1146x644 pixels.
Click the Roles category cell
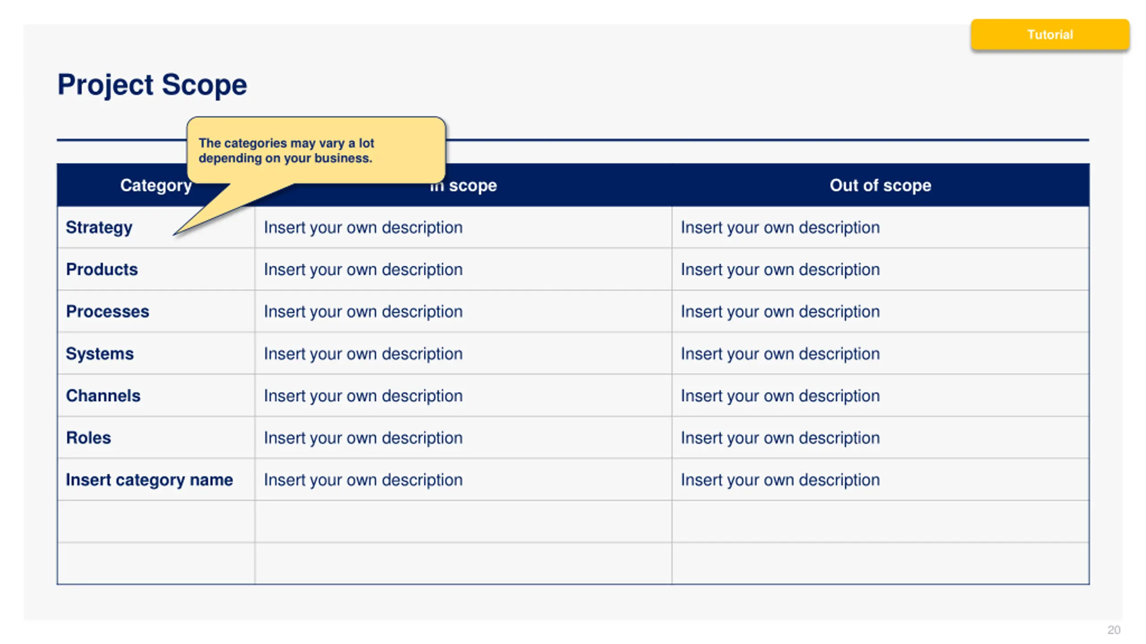click(x=156, y=437)
